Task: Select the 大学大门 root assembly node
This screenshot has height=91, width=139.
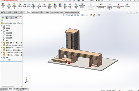Action: pyautogui.click(x=11, y=23)
